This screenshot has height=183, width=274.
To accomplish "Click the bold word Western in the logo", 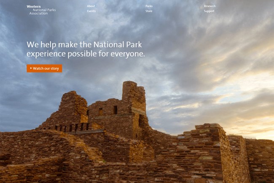I will (34, 6).
